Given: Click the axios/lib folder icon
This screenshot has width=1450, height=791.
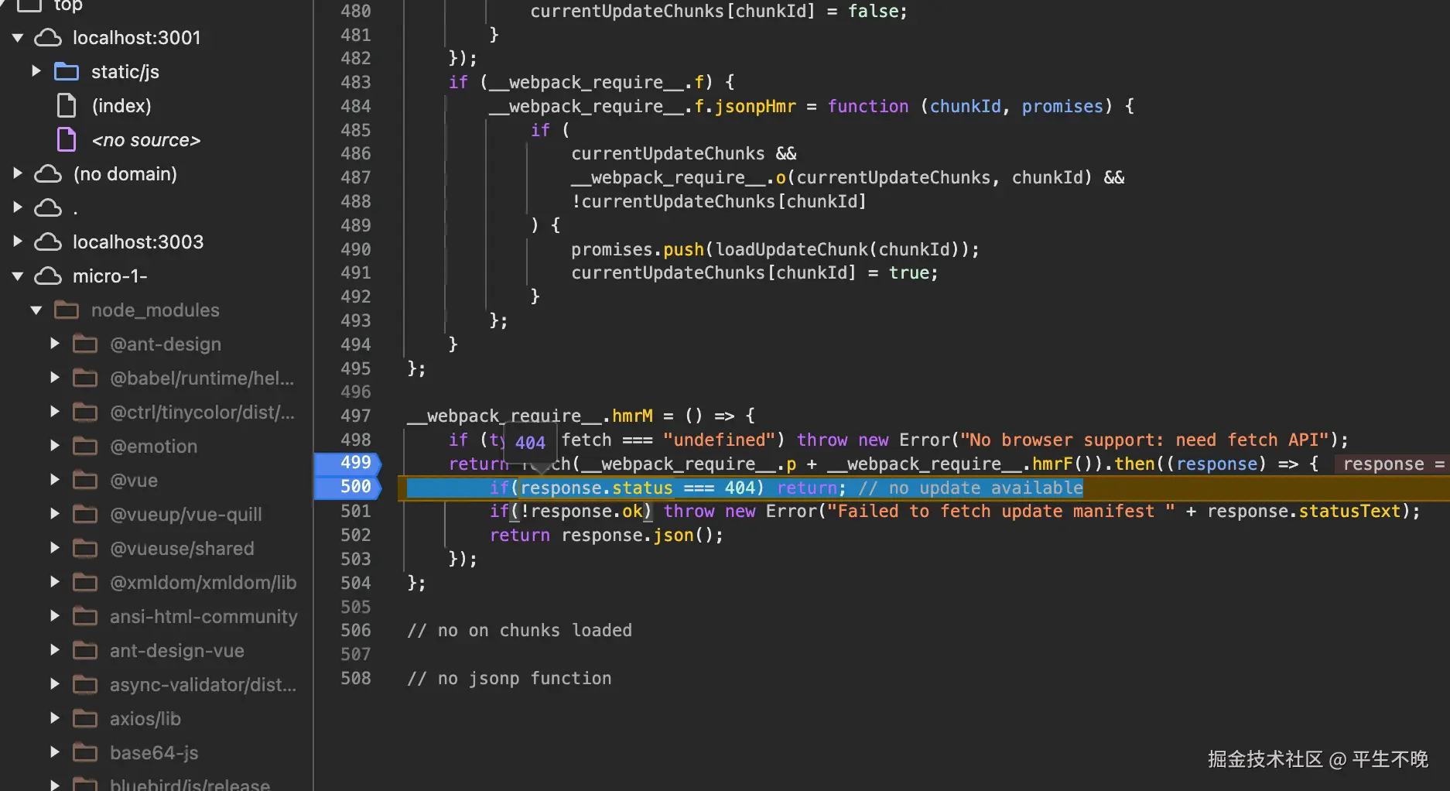Looking at the screenshot, I should (x=85, y=719).
